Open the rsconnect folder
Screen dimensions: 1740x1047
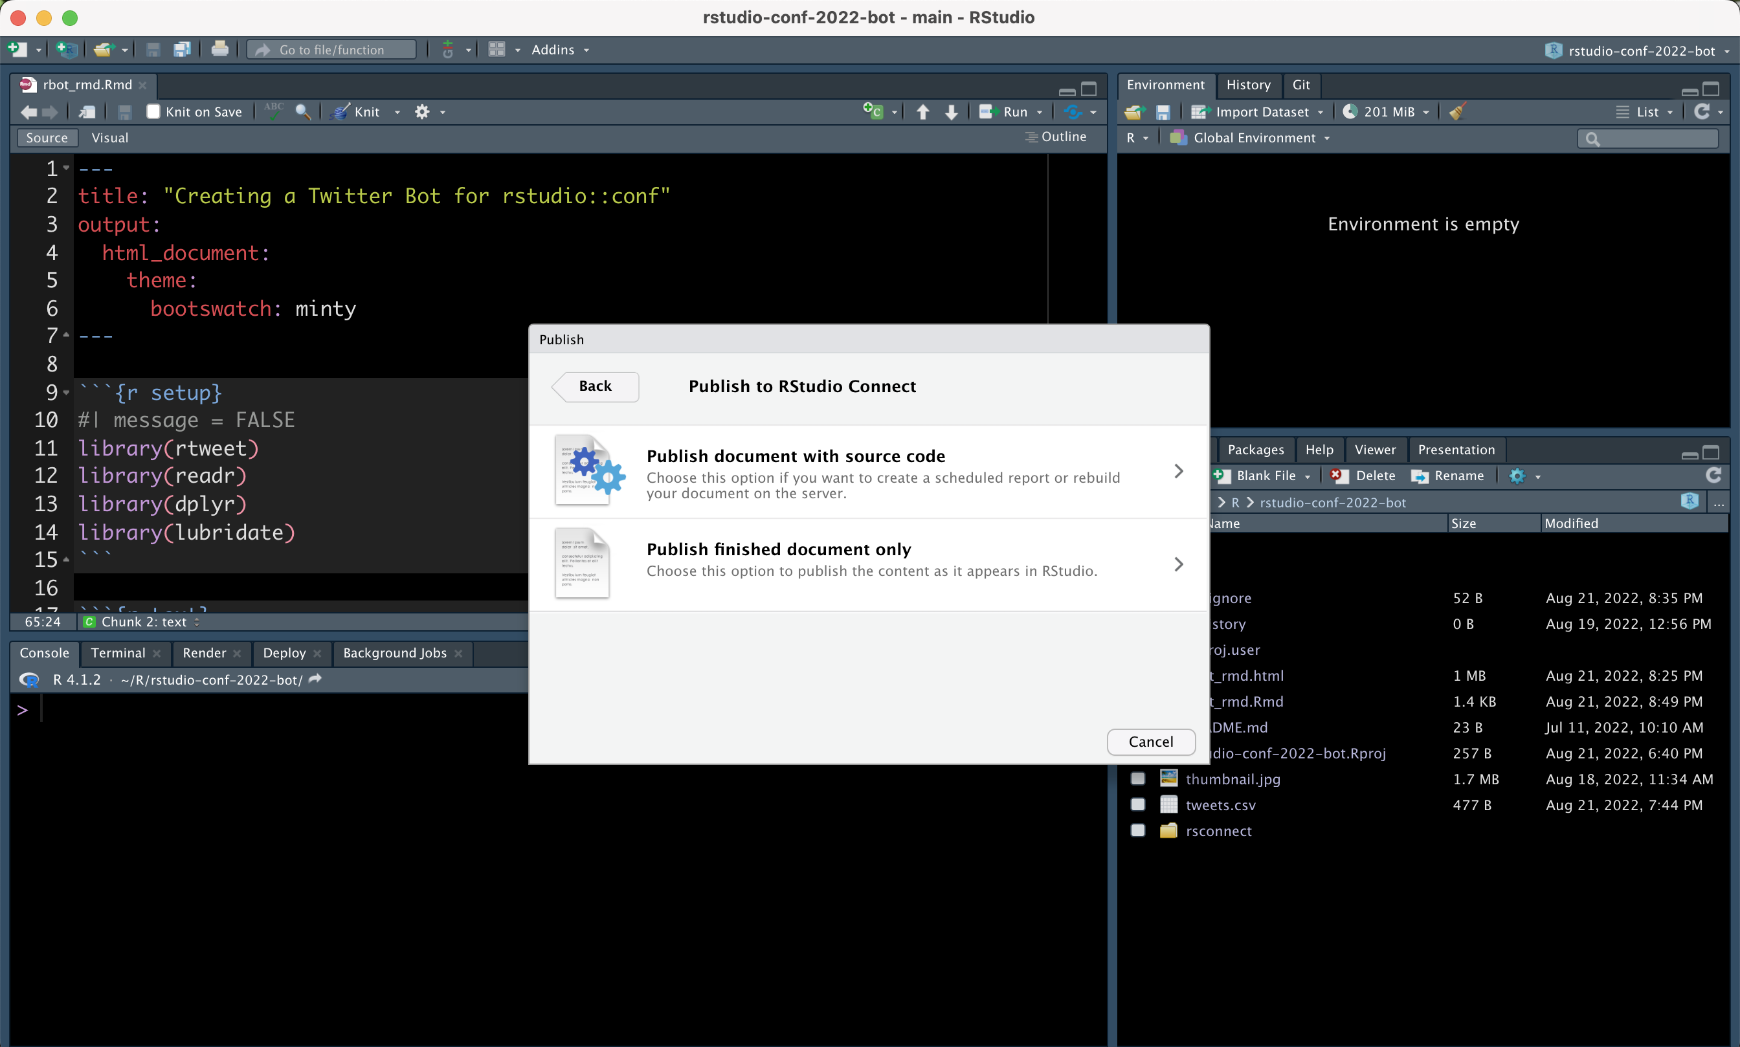[1218, 830]
